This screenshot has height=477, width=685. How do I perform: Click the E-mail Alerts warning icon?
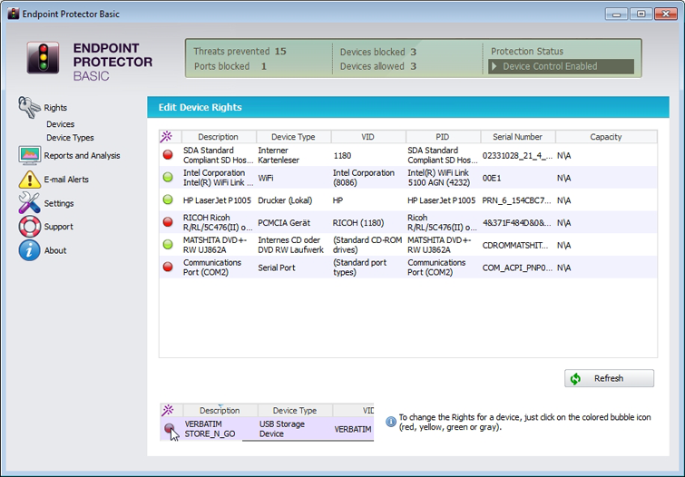pyautogui.click(x=30, y=179)
